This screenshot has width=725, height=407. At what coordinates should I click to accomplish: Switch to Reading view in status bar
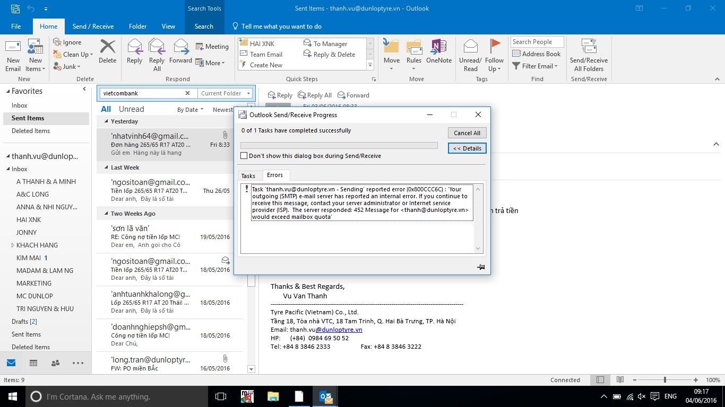click(x=620, y=380)
